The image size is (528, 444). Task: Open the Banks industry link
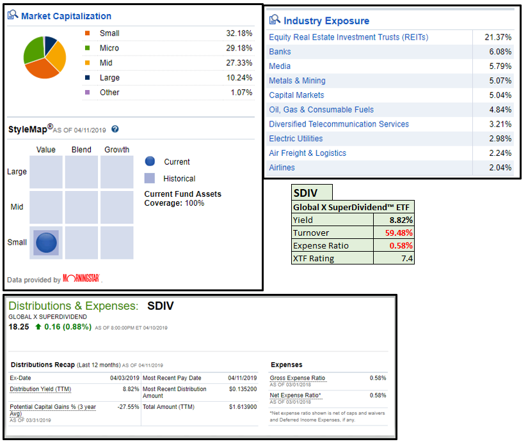tap(280, 52)
